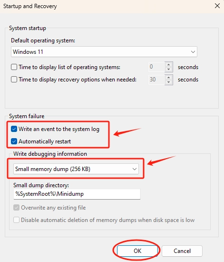This screenshot has width=224, height=262.
Task: Increase operating systems list seconds with up arrow
Action: click(x=169, y=64)
